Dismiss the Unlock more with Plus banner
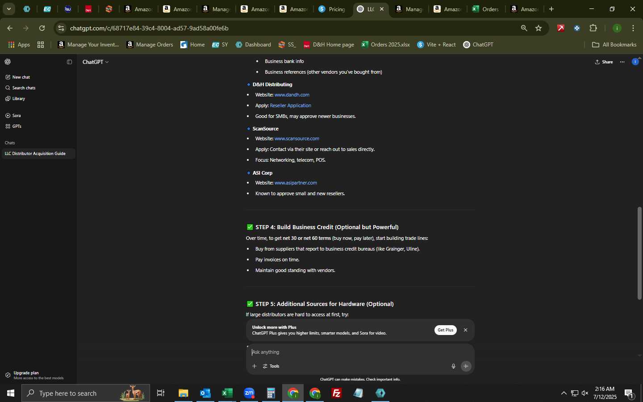The height and width of the screenshot is (402, 643). 465,330
